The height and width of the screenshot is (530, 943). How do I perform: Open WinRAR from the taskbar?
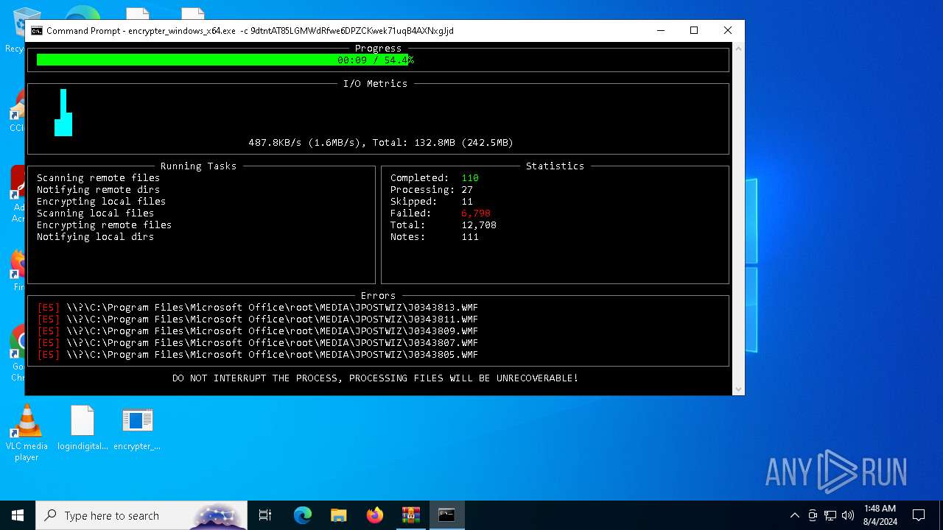(410, 515)
